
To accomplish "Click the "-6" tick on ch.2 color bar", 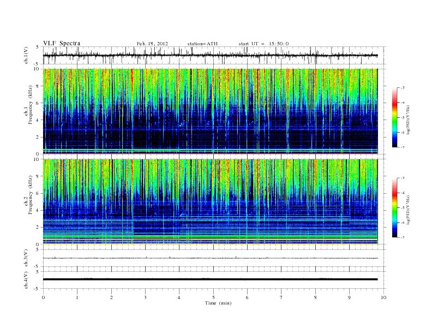I will (x=403, y=222).
